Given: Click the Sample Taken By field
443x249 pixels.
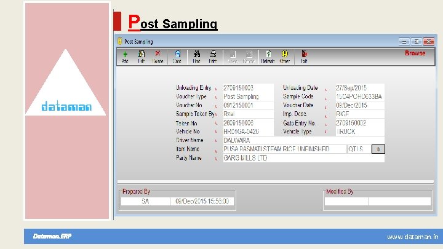Looking at the screenshot, I should (x=249, y=114).
